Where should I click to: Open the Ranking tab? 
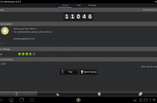(92, 5)
